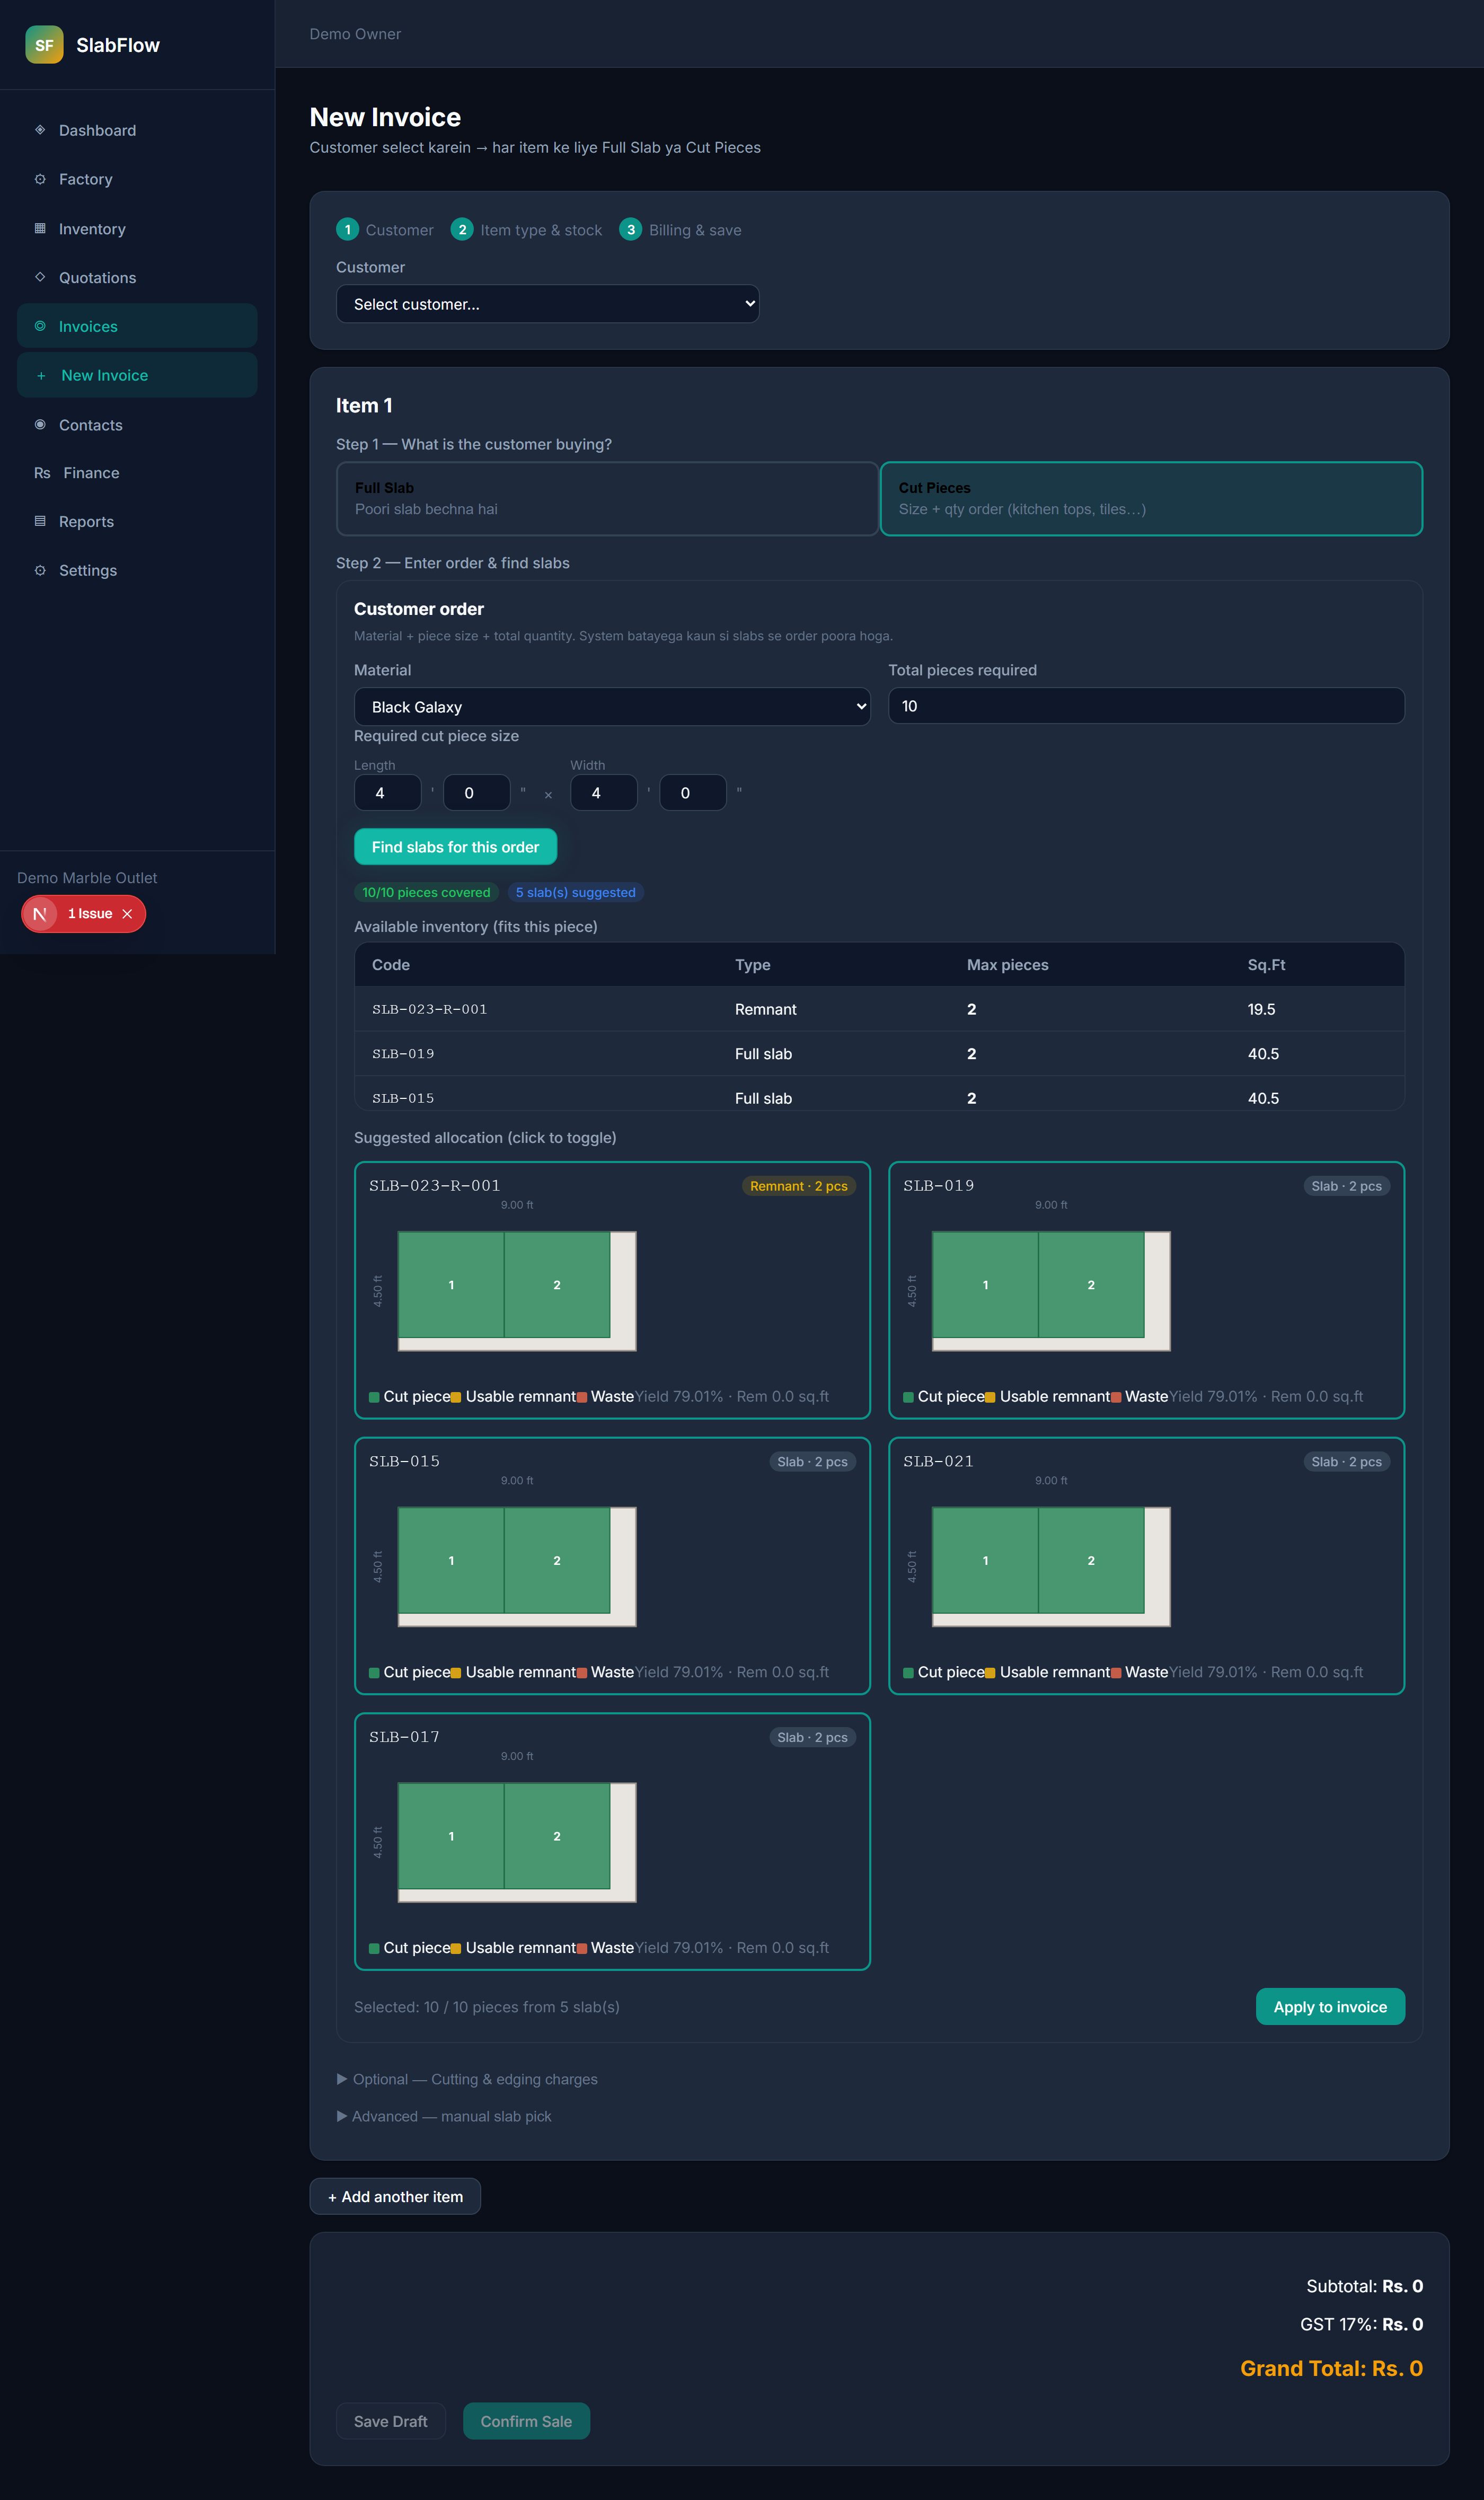Click the Total pieces required field
Viewport: 1484px width, 2500px height.
1146,706
